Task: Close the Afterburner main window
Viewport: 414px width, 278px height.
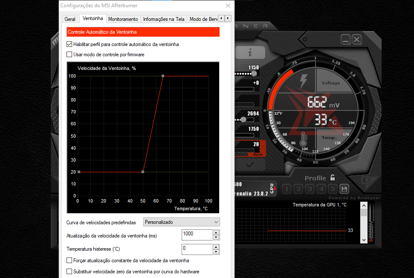Action: [x=357, y=40]
